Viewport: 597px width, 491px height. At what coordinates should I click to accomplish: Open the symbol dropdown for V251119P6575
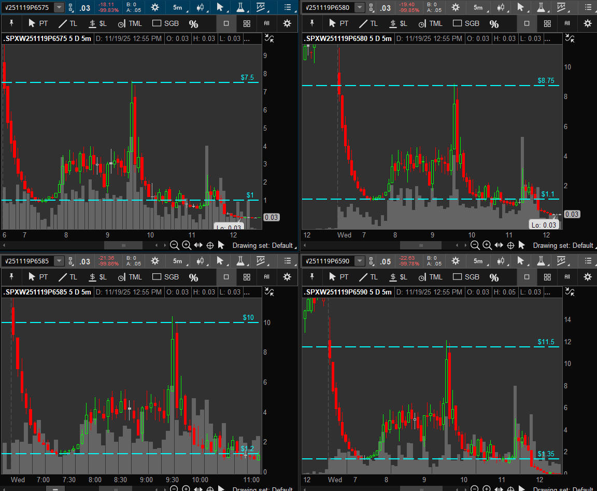point(59,7)
